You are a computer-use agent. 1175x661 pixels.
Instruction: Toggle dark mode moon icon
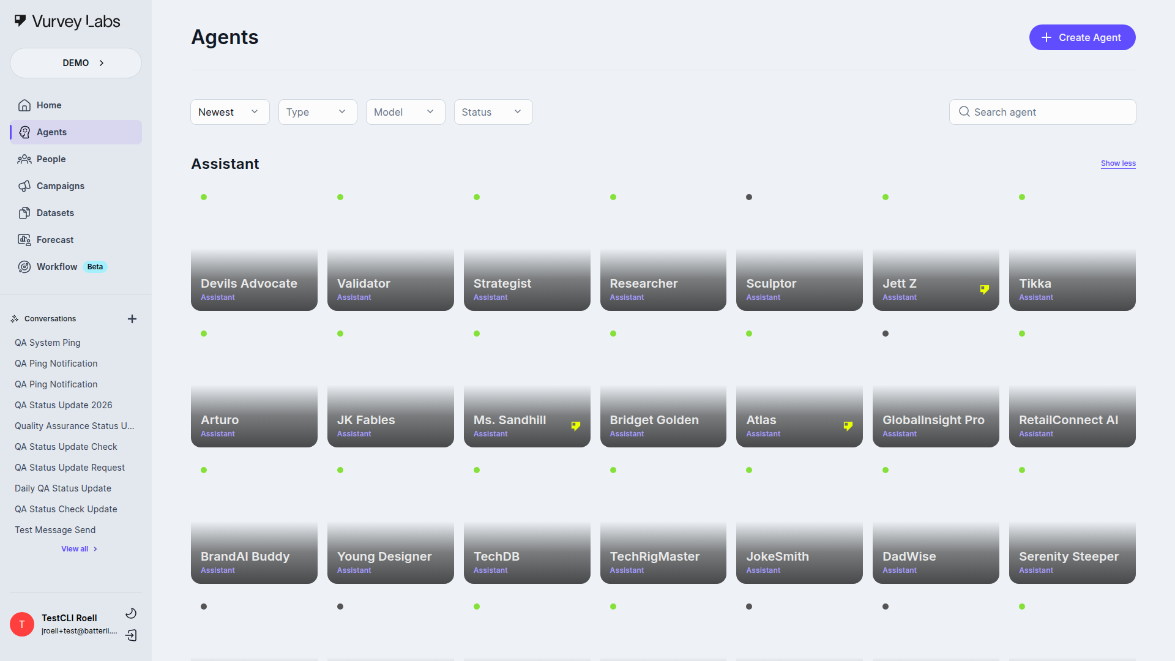[x=131, y=613]
